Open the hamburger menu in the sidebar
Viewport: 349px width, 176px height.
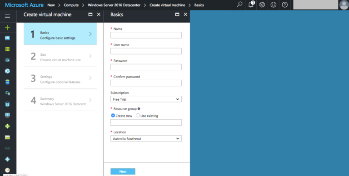7,16
